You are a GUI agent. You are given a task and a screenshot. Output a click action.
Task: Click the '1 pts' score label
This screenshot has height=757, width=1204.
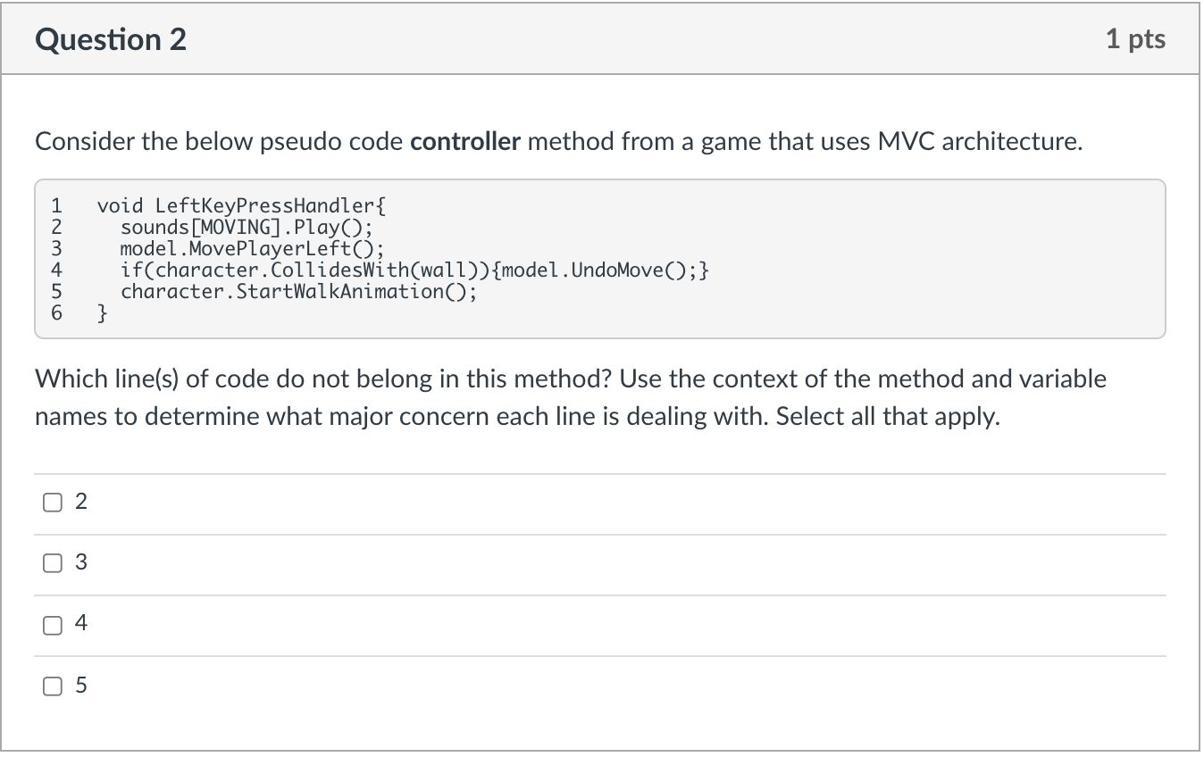(x=1135, y=39)
